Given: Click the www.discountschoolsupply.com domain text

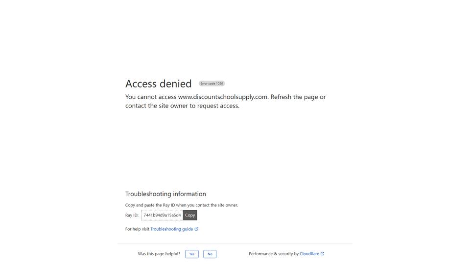Looking at the screenshot, I should tap(223, 97).
